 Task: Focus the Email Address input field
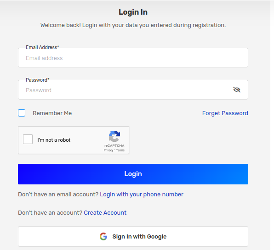pyautogui.click(x=133, y=58)
